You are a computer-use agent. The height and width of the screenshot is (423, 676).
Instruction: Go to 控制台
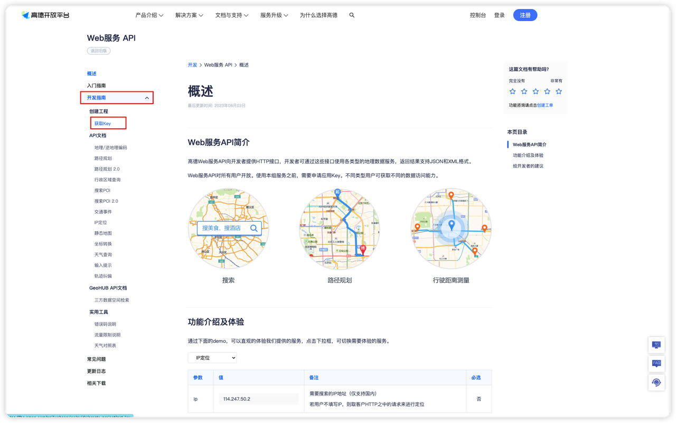(x=478, y=15)
